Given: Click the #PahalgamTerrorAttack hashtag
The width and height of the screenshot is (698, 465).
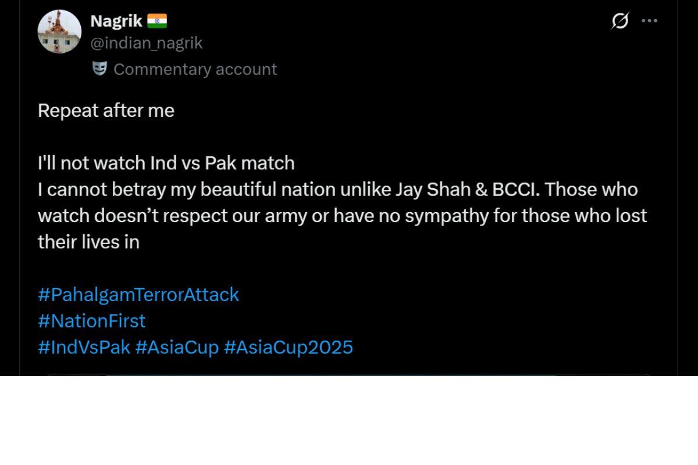Looking at the screenshot, I should tap(138, 295).
